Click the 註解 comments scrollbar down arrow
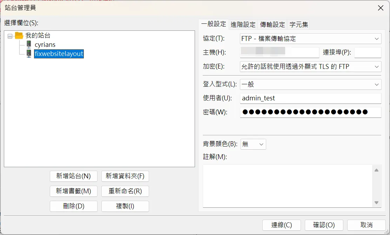The height and width of the screenshot is (235, 390). click(376, 203)
